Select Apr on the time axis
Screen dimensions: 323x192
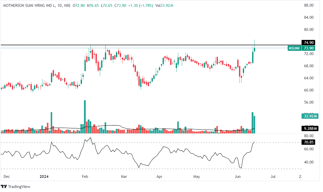coord(159,176)
